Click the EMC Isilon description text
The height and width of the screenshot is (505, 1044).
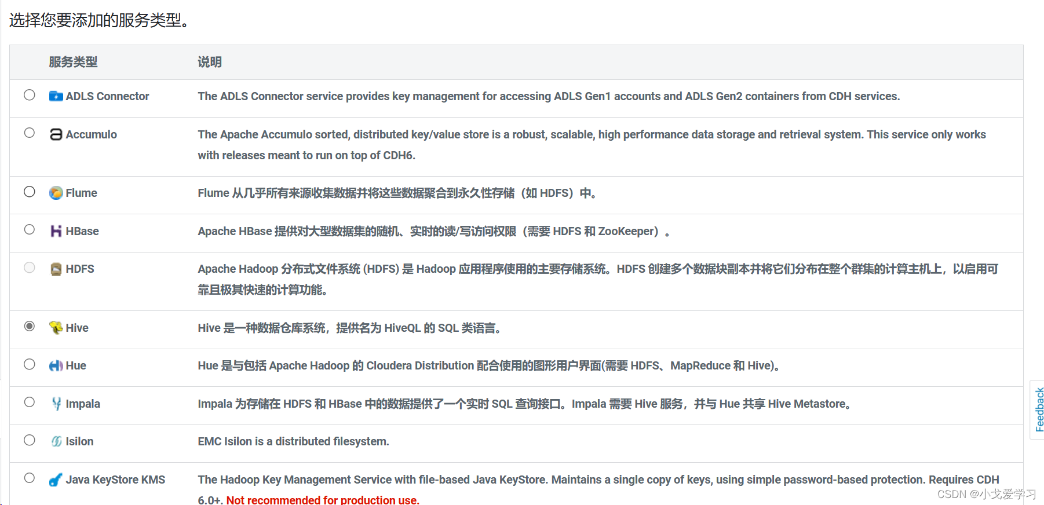tap(293, 441)
